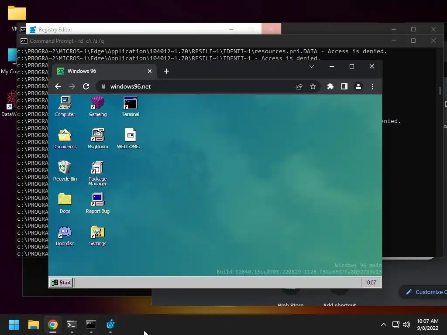Open the Computer icon on Windows 96 desktop
This screenshot has width=447, height=335.
[x=65, y=106]
